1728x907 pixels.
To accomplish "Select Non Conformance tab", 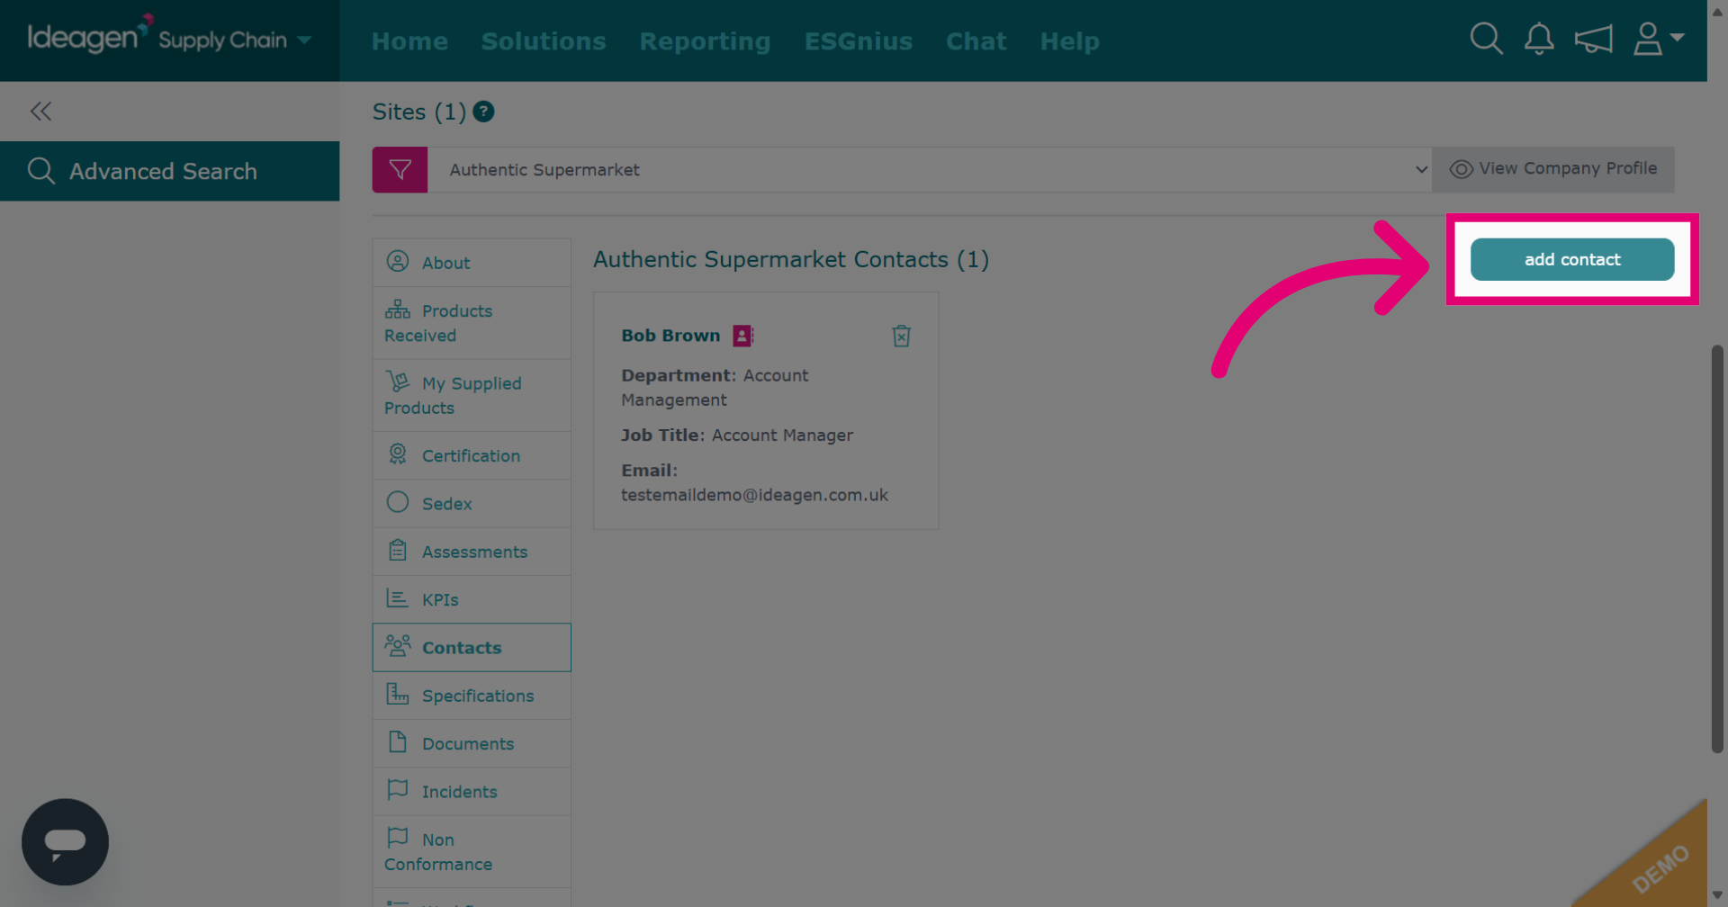I will (x=472, y=851).
